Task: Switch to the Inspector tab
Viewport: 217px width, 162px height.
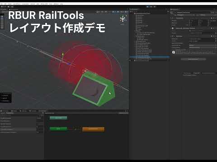Action: [x=175, y=9]
